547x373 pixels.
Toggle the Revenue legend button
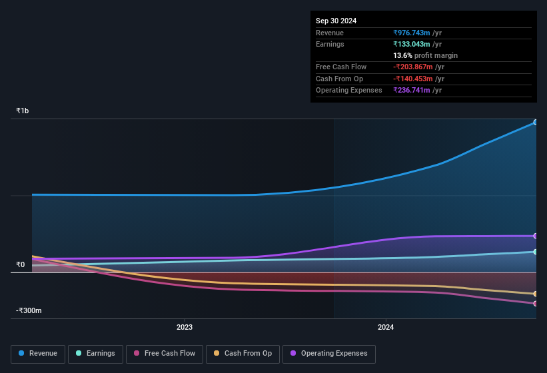point(38,354)
